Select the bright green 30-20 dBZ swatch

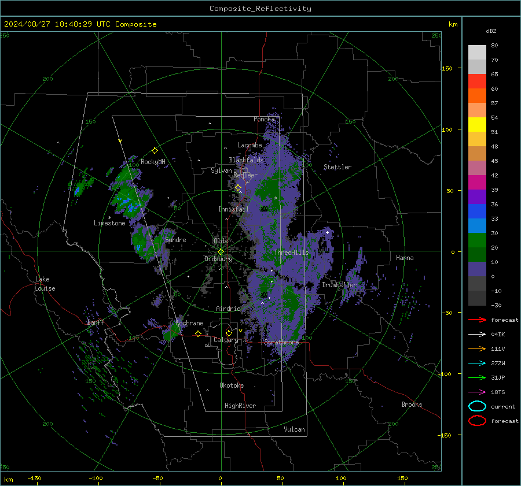coord(477,240)
